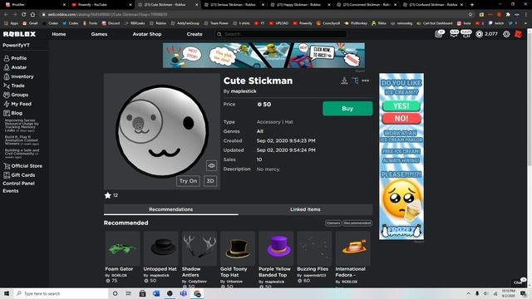Open the Avatar sidebar link
Viewport: 532px width, 299px height.
(x=15, y=67)
